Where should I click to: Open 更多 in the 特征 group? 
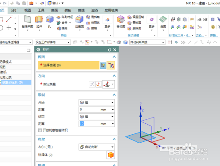pos(107,23)
